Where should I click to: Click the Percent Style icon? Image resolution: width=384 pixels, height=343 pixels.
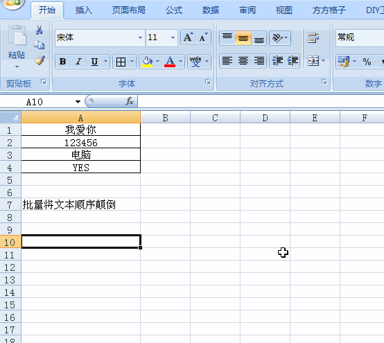click(367, 62)
